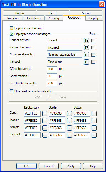Open text editor for Correct answer message

pyautogui.click(x=87, y=41)
